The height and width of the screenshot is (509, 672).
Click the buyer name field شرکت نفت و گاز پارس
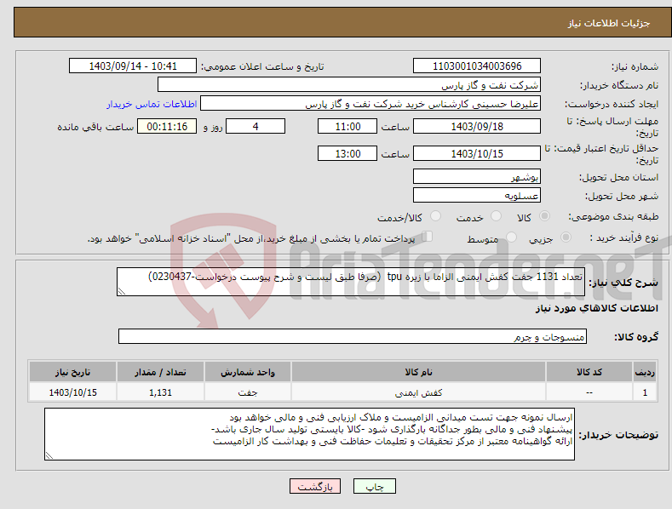(x=349, y=84)
